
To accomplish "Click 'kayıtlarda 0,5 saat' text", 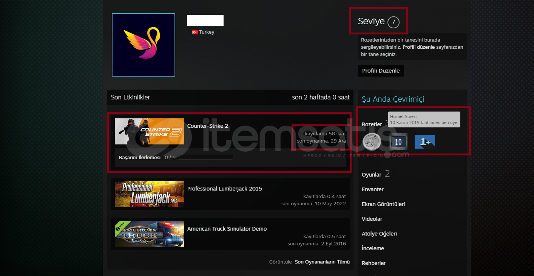I will click(324, 237).
